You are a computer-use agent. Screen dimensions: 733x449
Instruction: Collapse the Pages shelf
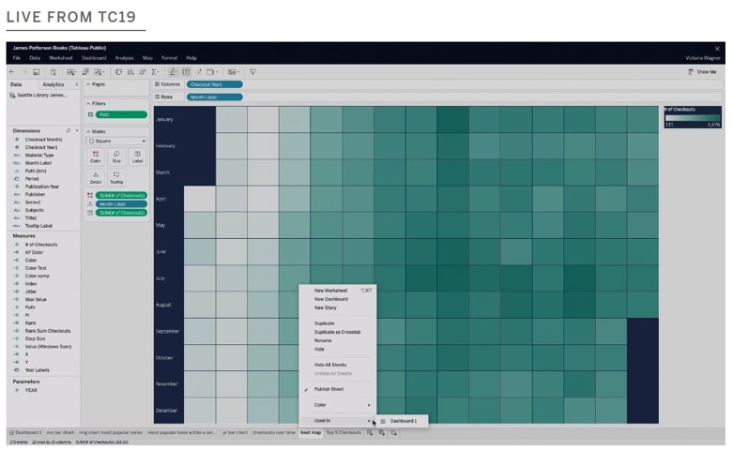88,84
